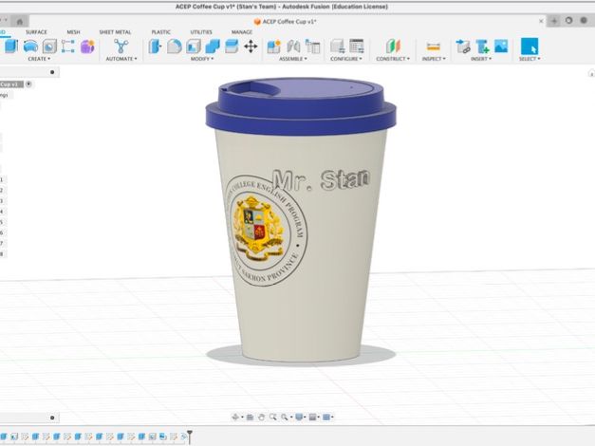Click the Move/Copy four-arrow icon
The height and width of the screenshot is (446, 595).
(x=251, y=46)
